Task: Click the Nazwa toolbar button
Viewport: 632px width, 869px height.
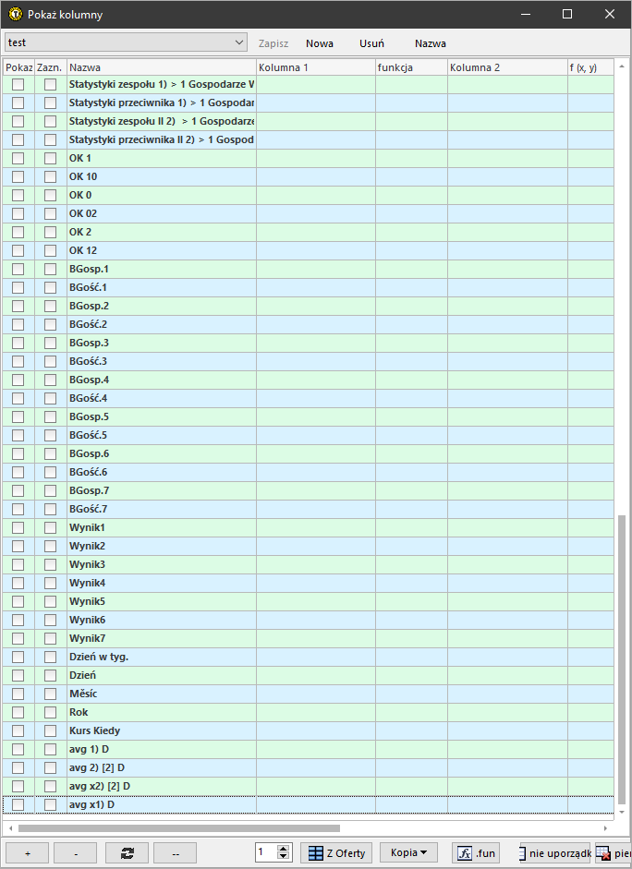Action: 430,43
